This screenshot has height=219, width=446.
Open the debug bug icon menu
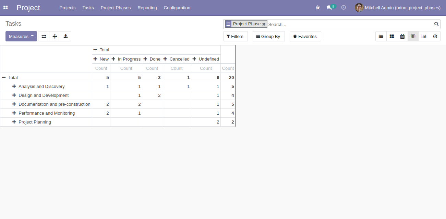coord(318,8)
